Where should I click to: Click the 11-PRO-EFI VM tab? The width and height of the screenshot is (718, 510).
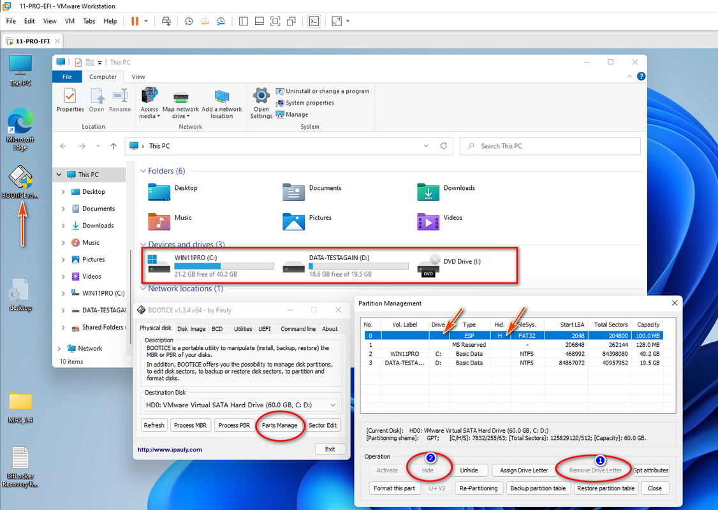point(33,41)
